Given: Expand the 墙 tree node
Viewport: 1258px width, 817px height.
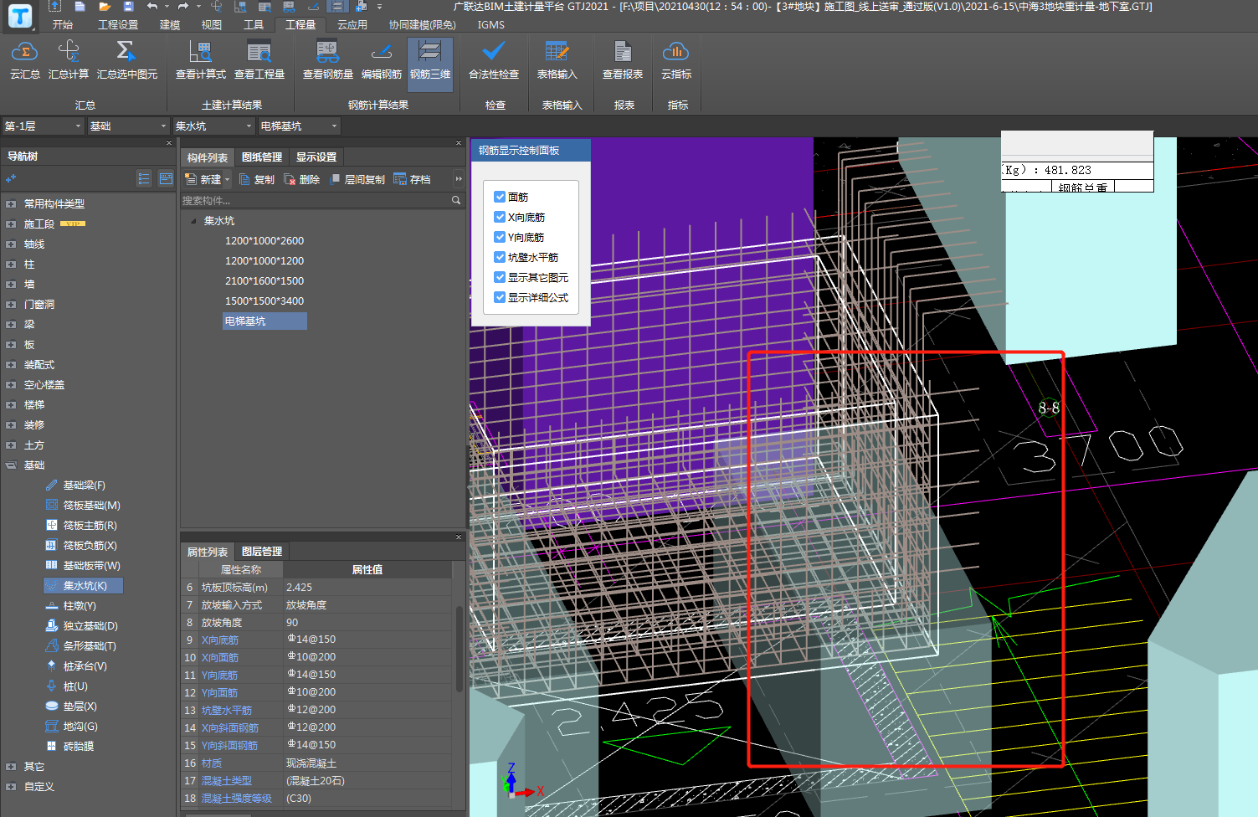Looking at the screenshot, I should point(11,284).
